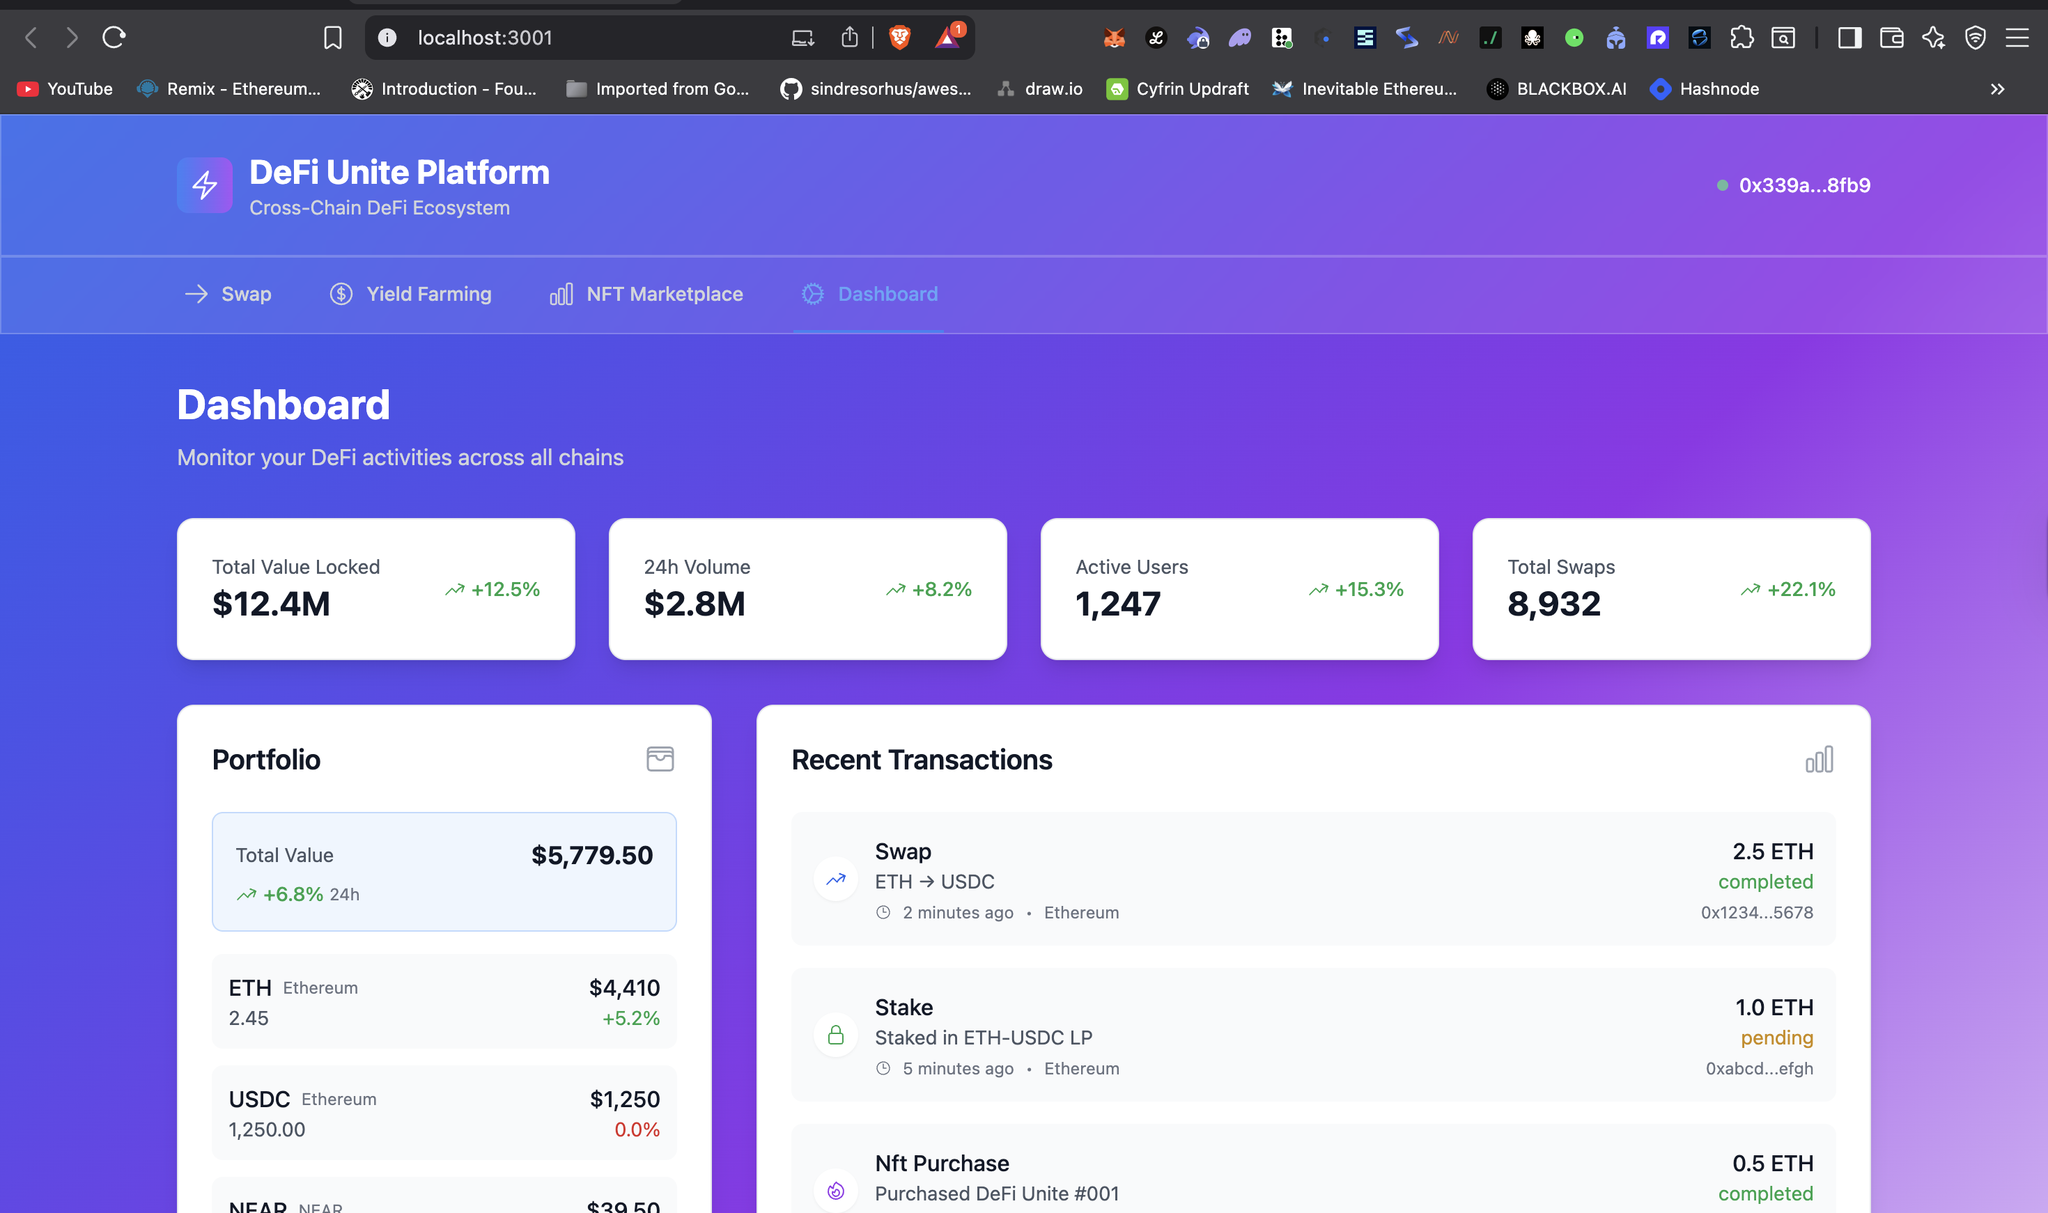This screenshot has height=1213, width=2048.
Task: Open the Brave Wallet icon
Action: tap(1891, 38)
